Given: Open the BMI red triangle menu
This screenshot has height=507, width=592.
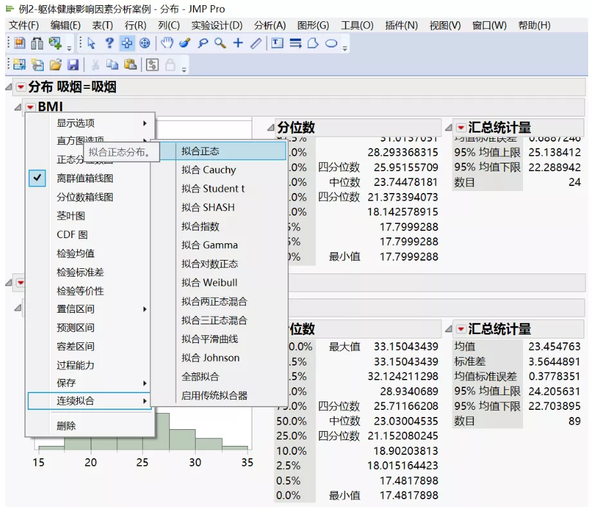Looking at the screenshot, I should [x=30, y=107].
